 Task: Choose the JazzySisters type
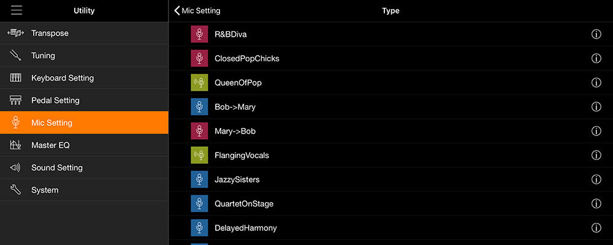[x=390, y=179]
